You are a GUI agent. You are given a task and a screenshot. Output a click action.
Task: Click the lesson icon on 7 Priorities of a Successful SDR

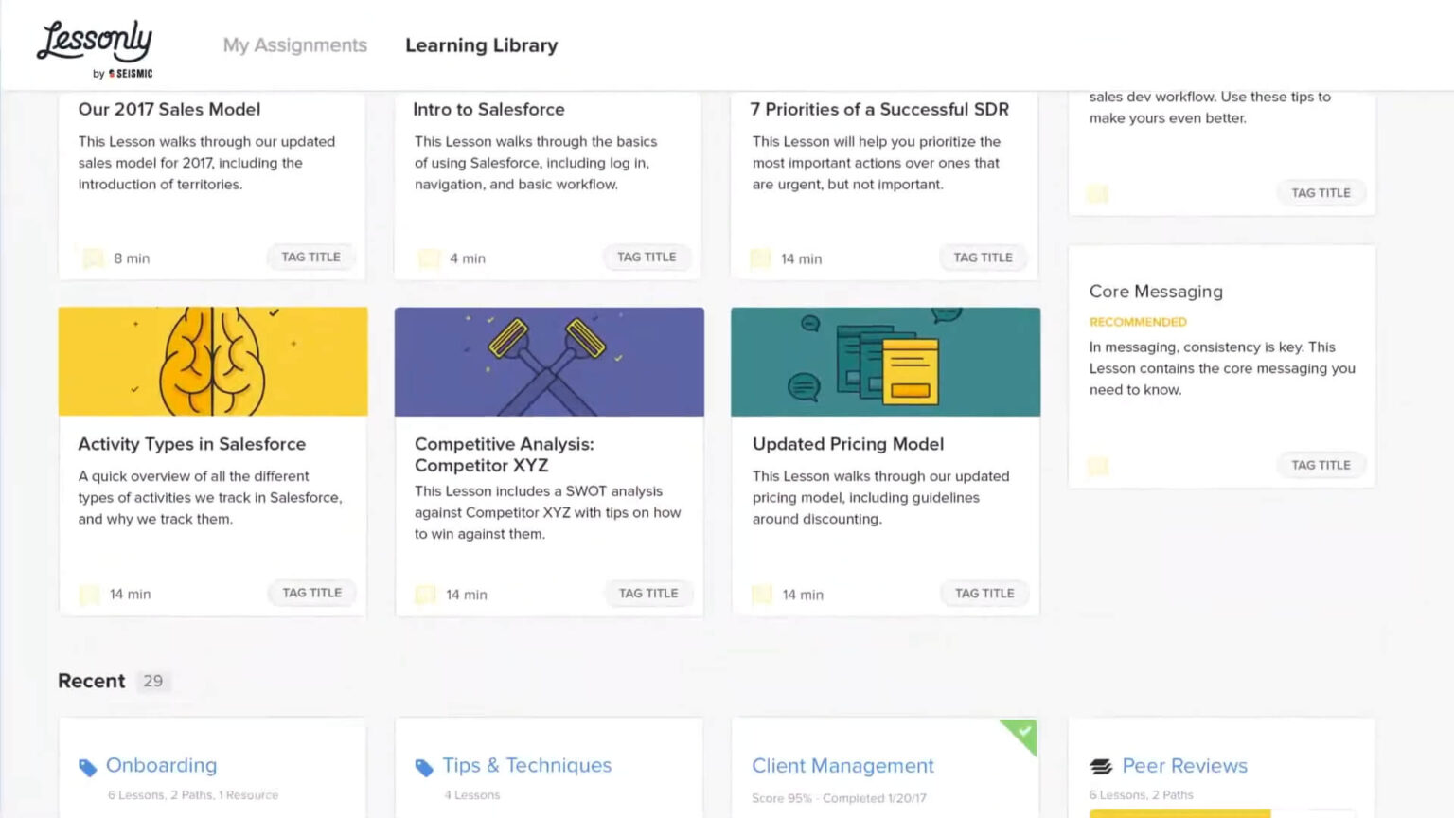click(x=760, y=258)
